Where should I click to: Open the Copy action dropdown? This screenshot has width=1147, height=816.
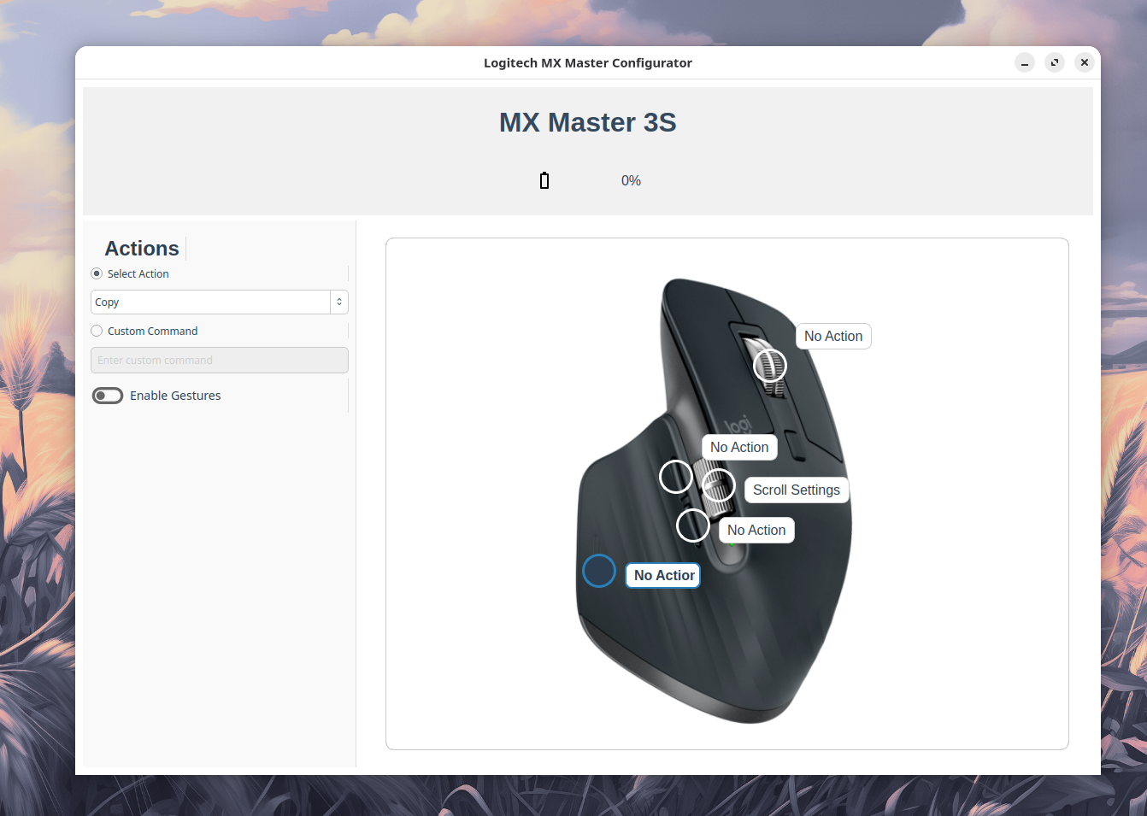coord(219,302)
